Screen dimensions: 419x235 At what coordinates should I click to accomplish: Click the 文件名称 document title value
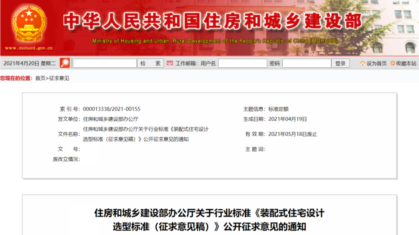click(146, 134)
